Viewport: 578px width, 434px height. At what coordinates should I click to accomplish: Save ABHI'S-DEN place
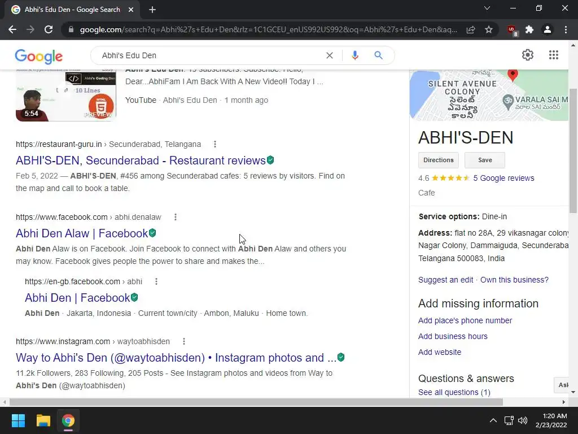485,160
